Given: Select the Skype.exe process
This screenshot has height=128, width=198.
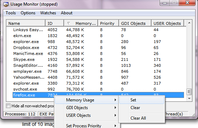Looking at the screenshot, I should click(98, 59).
